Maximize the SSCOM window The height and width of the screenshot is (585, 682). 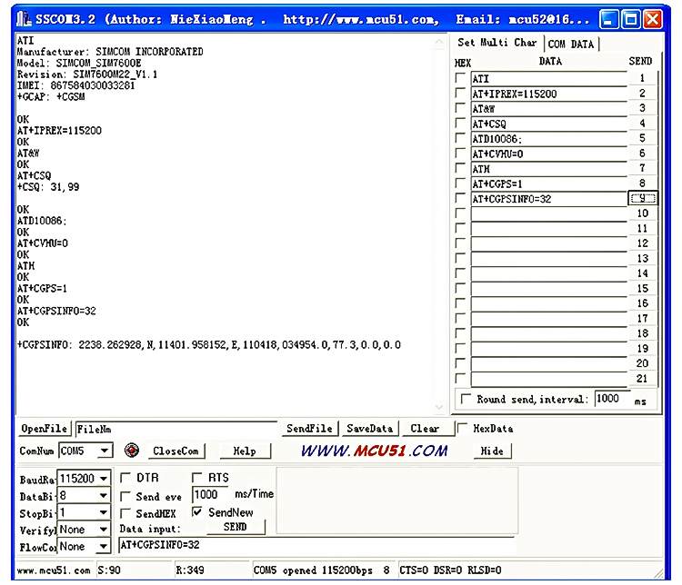(x=631, y=20)
